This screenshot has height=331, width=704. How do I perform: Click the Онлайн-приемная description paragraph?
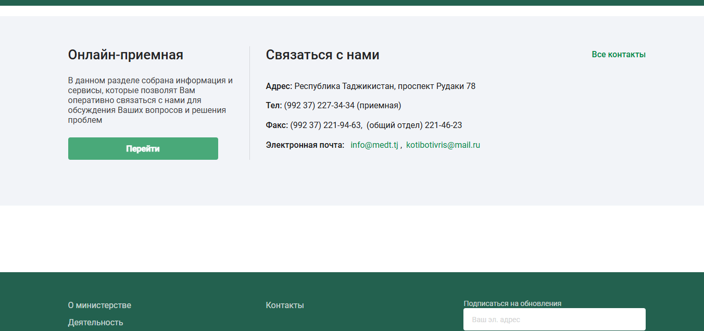click(150, 100)
